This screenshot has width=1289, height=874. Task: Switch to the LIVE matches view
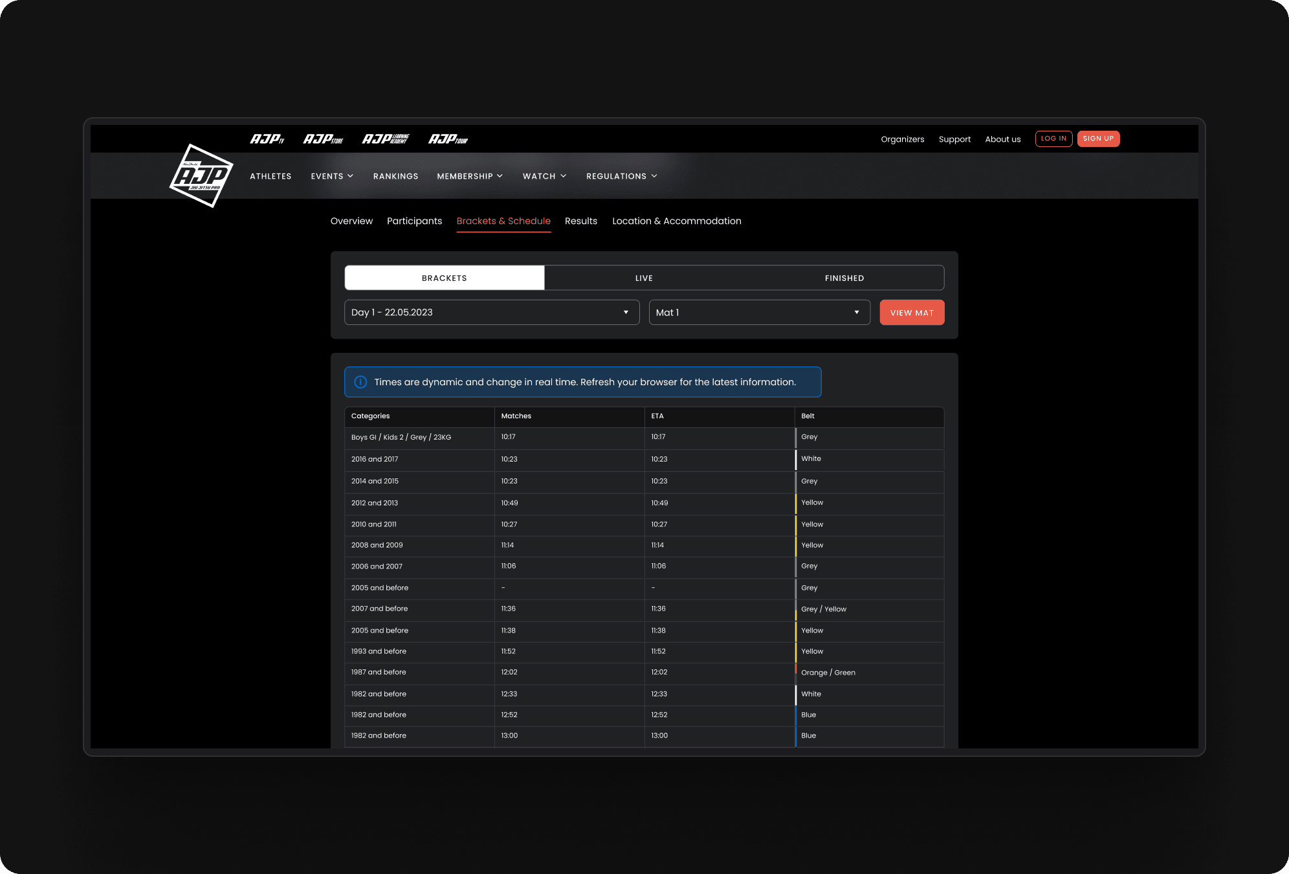click(x=644, y=278)
